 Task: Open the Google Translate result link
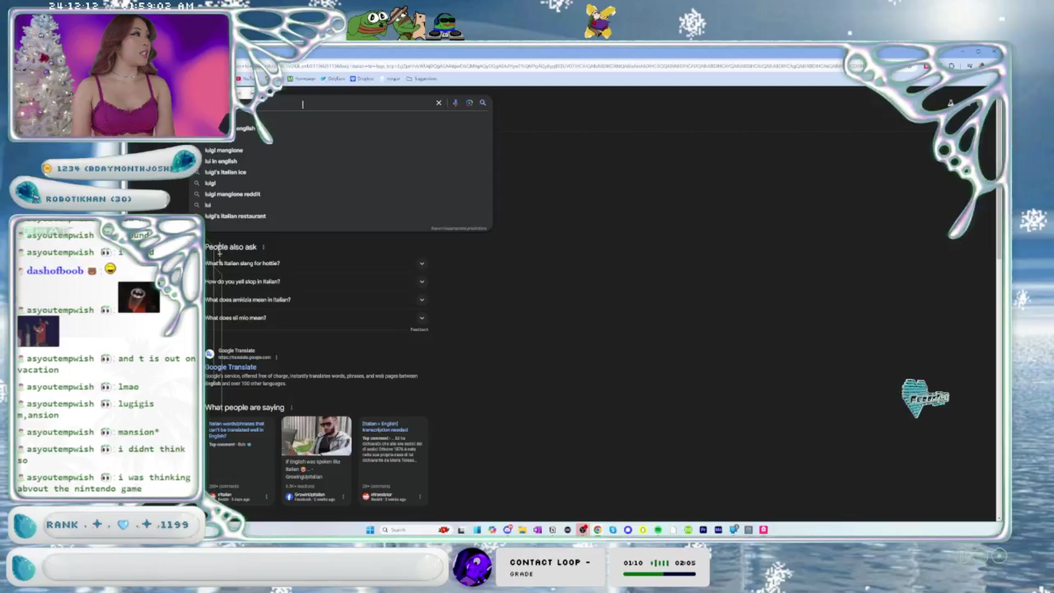click(x=231, y=367)
